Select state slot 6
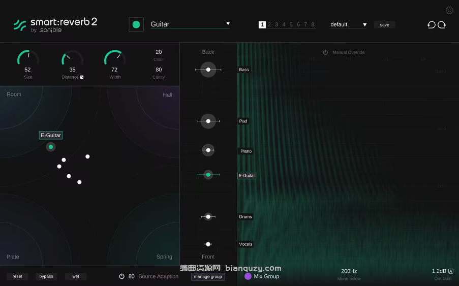Viewport: 459px width, 286px height. (x=298, y=24)
